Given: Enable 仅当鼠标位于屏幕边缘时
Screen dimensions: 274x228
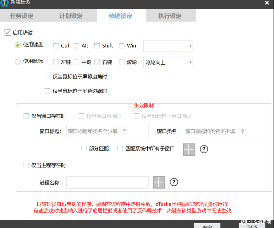Looking at the screenshot, I should (47, 91).
